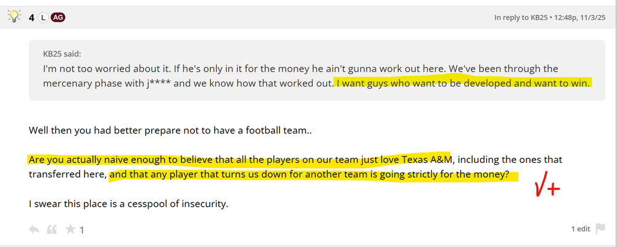Click the star count number 1
The width and height of the screenshot is (617, 247).
click(82, 230)
